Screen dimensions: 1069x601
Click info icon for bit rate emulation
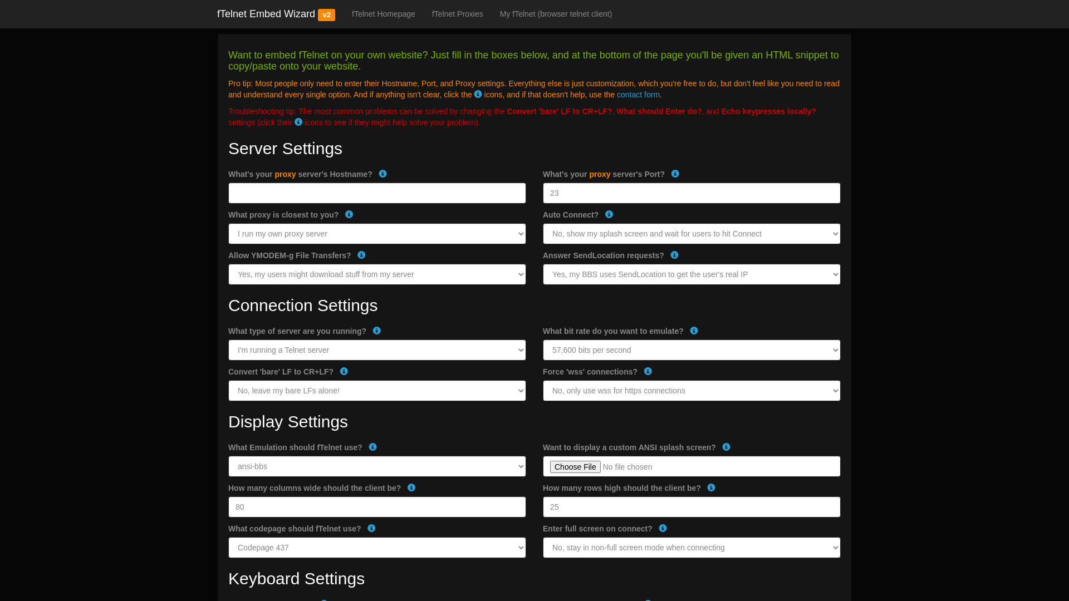[694, 331]
